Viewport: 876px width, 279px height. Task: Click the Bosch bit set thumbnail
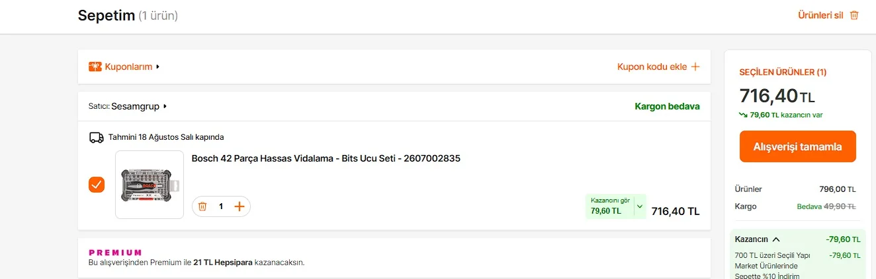(150, 185)
